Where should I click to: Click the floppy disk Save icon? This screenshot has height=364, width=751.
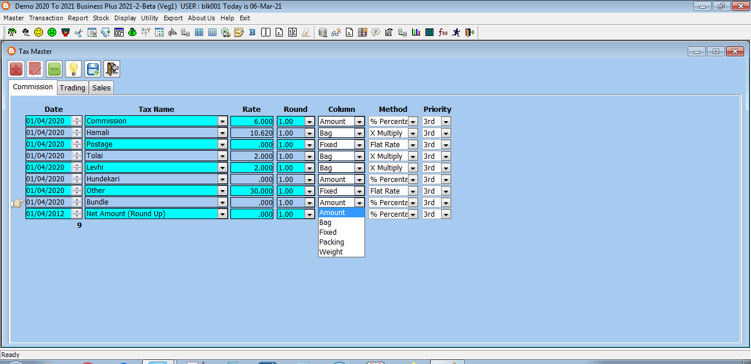point(92,70)
